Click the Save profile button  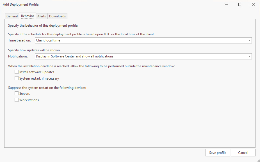click(x=218, y=153)
